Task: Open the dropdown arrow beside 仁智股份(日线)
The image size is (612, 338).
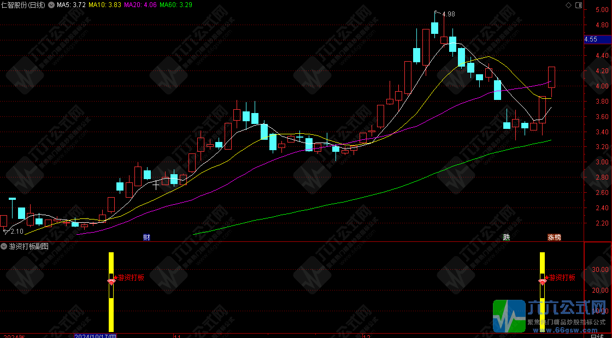Action: (x=51, y=5)
